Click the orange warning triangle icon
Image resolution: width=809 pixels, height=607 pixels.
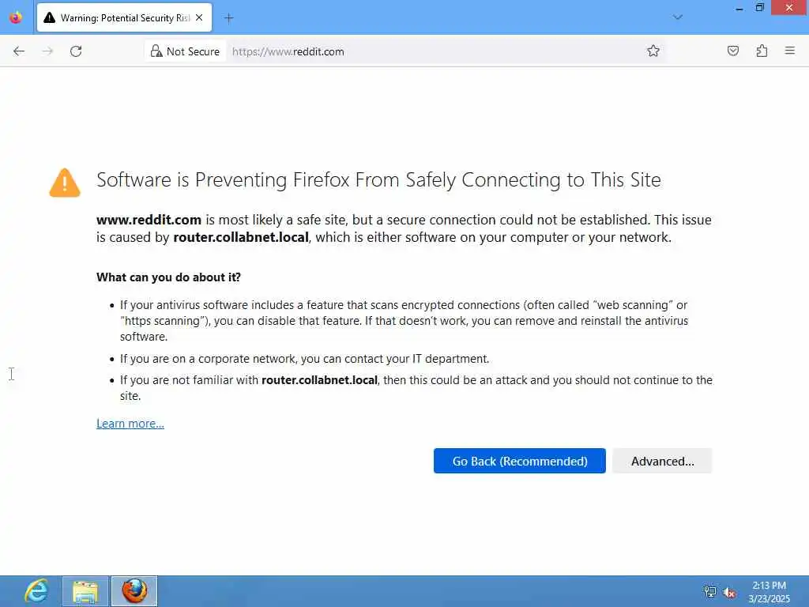[65, 183]
